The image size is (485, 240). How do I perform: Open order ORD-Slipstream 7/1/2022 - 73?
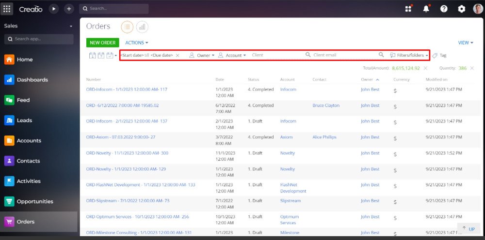point(128,201)
